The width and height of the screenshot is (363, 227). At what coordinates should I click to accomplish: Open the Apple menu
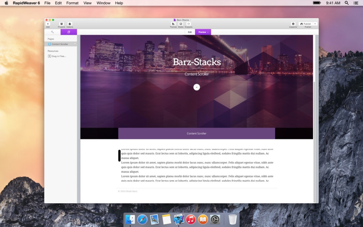pos(6,3)
